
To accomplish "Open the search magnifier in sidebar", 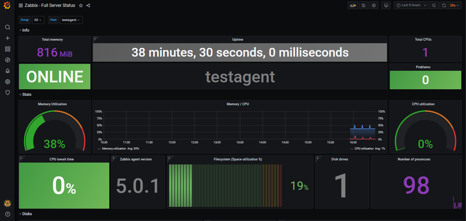I will pos(8,27).
